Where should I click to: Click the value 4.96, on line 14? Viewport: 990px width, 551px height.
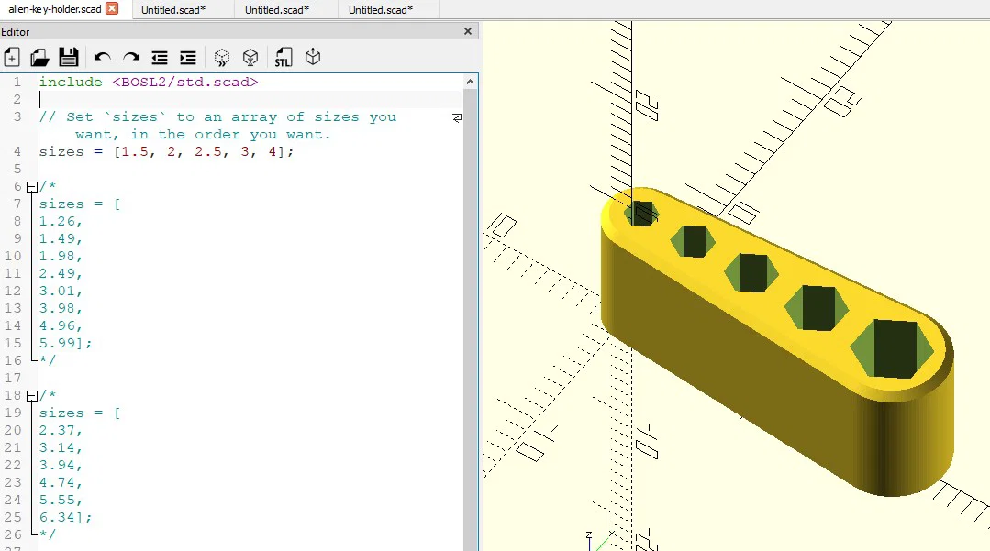click(x=61, y=325)
